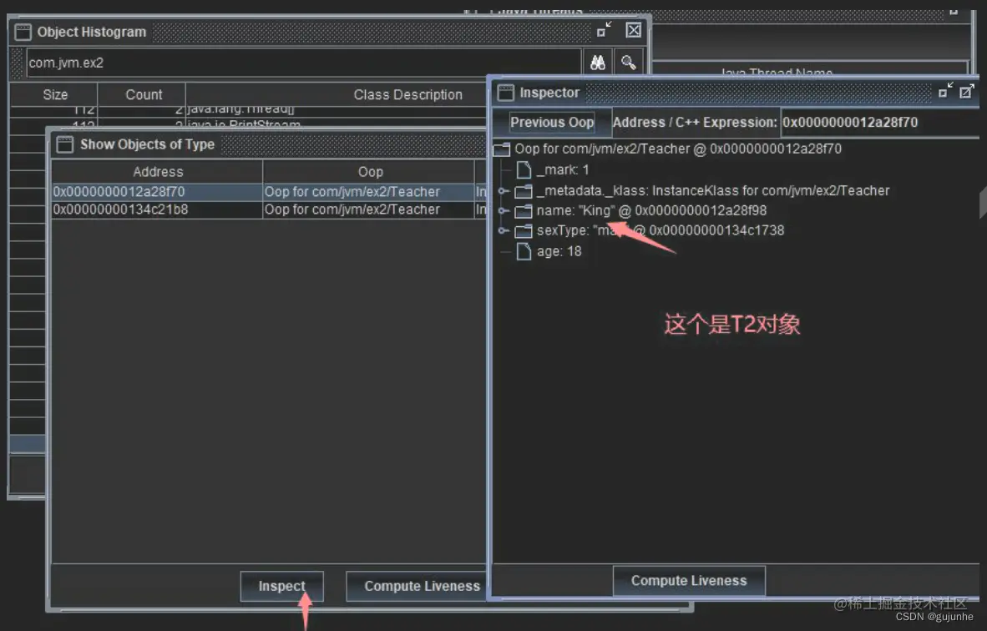Maximize the Inspector window
987x631 pixels.
pos(966,91)
